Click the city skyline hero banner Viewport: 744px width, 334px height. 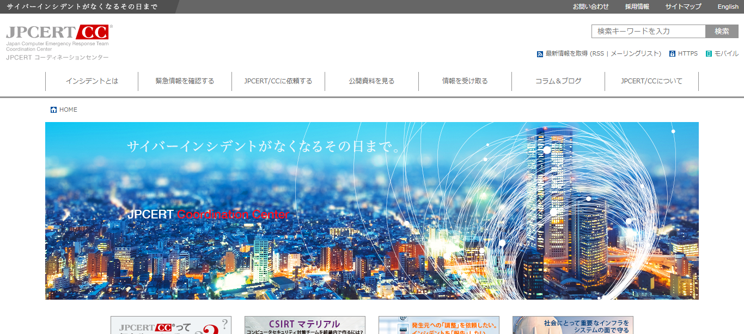372,211
